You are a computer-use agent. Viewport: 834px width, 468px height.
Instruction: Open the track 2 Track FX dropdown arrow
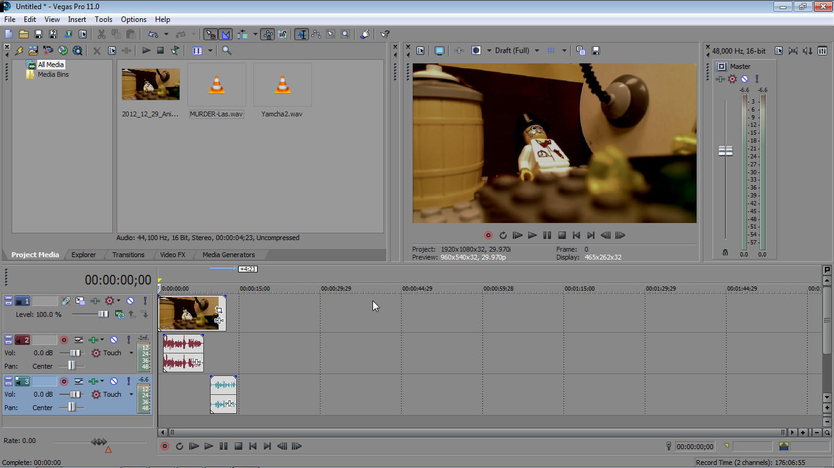(x=102, y=340)
